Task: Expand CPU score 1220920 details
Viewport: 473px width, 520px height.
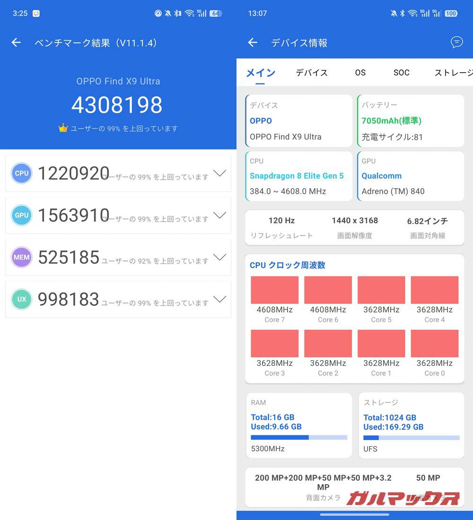Action: coord(219,173)
